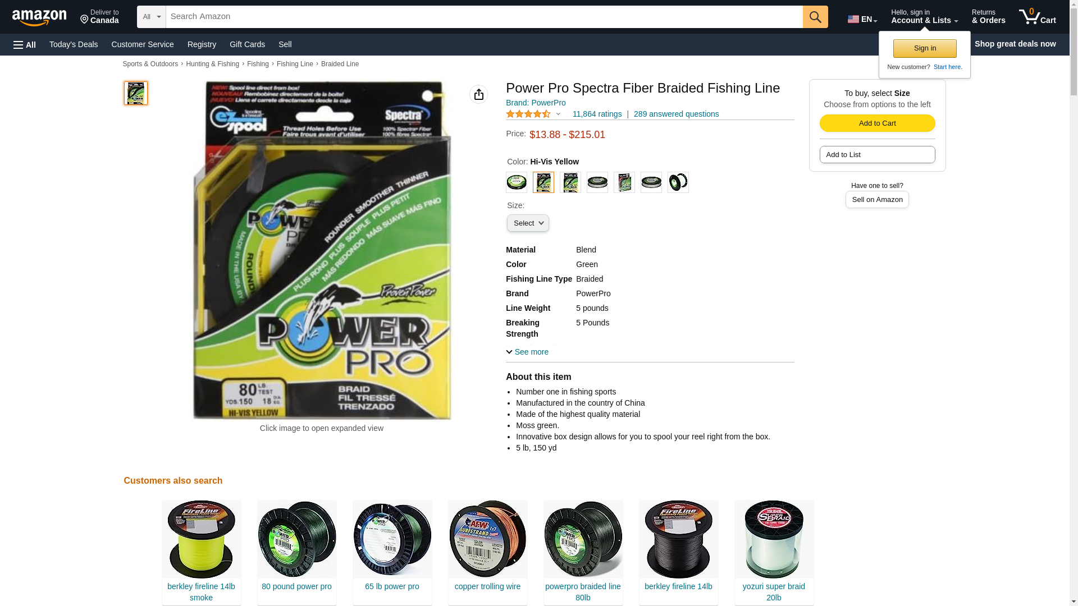The image size is (1078, 606).
Task: Expand See more product details
Action: click(527, 352)
